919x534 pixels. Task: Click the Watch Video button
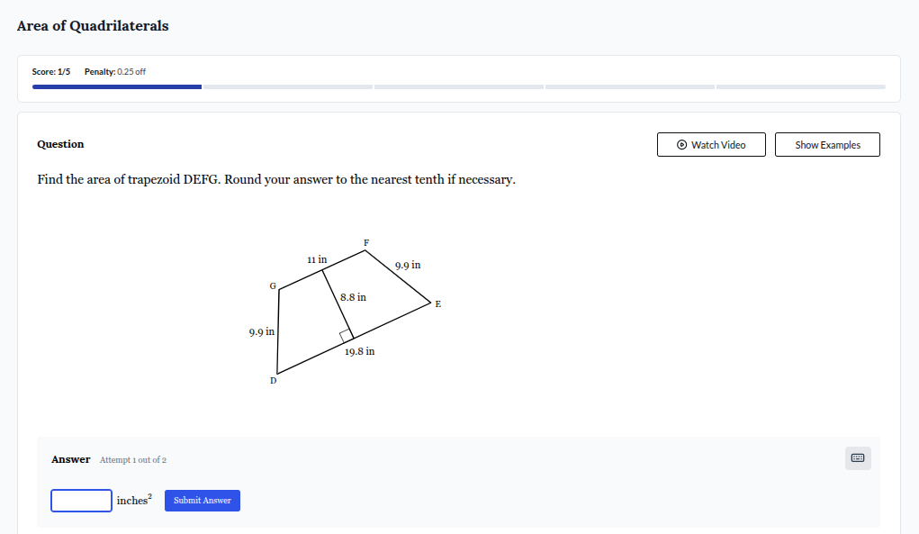711,144
